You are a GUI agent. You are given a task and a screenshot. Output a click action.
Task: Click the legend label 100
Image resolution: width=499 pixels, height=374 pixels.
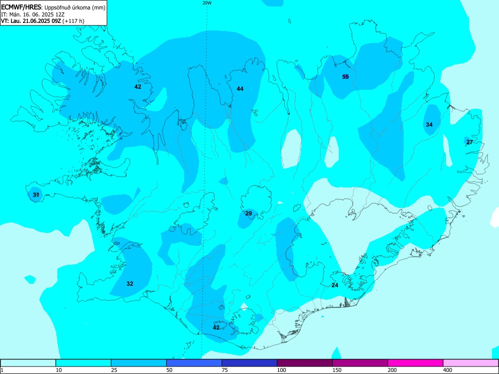281,370
